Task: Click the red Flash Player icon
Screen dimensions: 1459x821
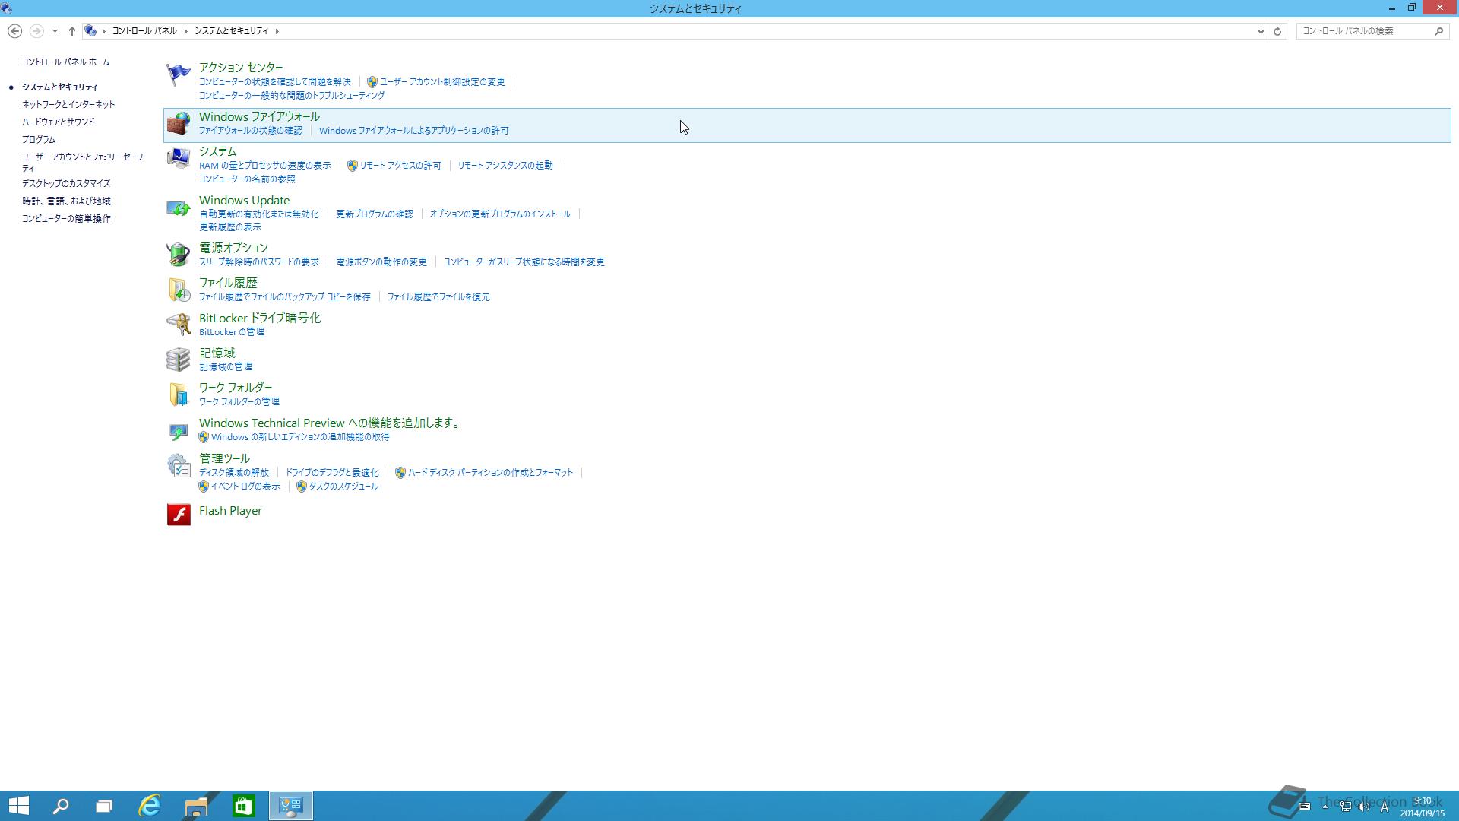Action: [179, 515]
